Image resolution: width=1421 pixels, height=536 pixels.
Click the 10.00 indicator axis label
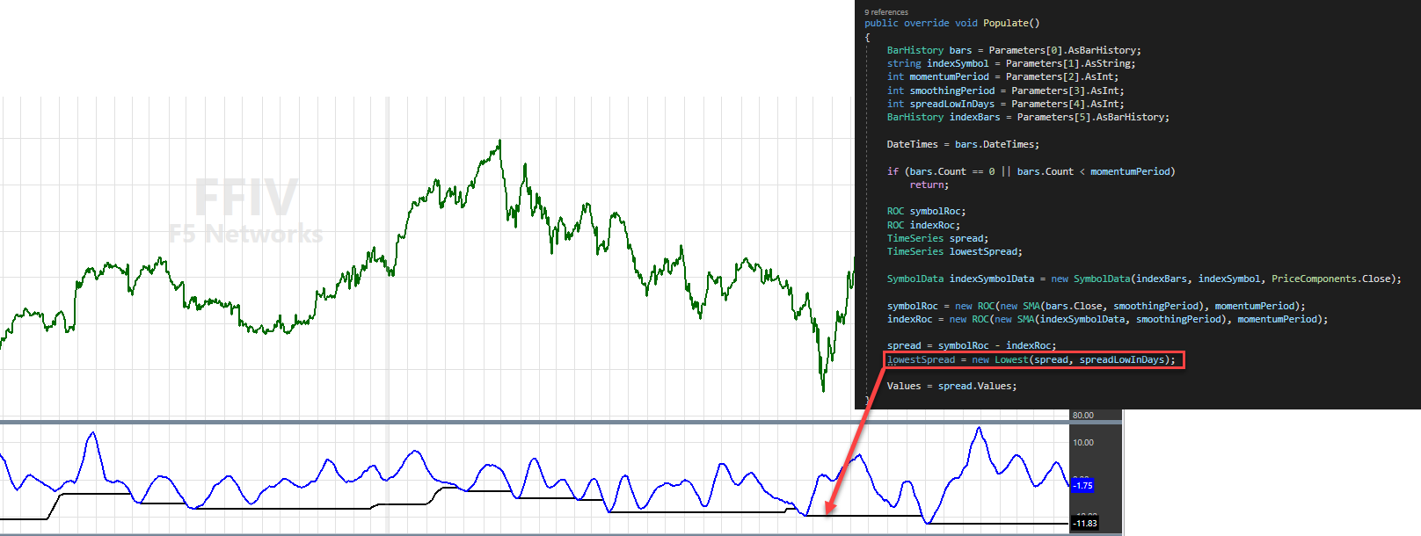1082,442
